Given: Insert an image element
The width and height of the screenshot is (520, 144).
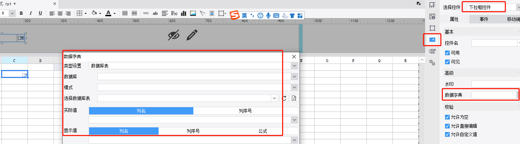Looking at the screenshot, I should pos(193,13).
